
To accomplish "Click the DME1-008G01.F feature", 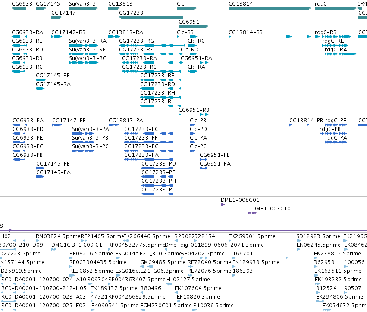I will pyautogui.click(x=223, y=204).
